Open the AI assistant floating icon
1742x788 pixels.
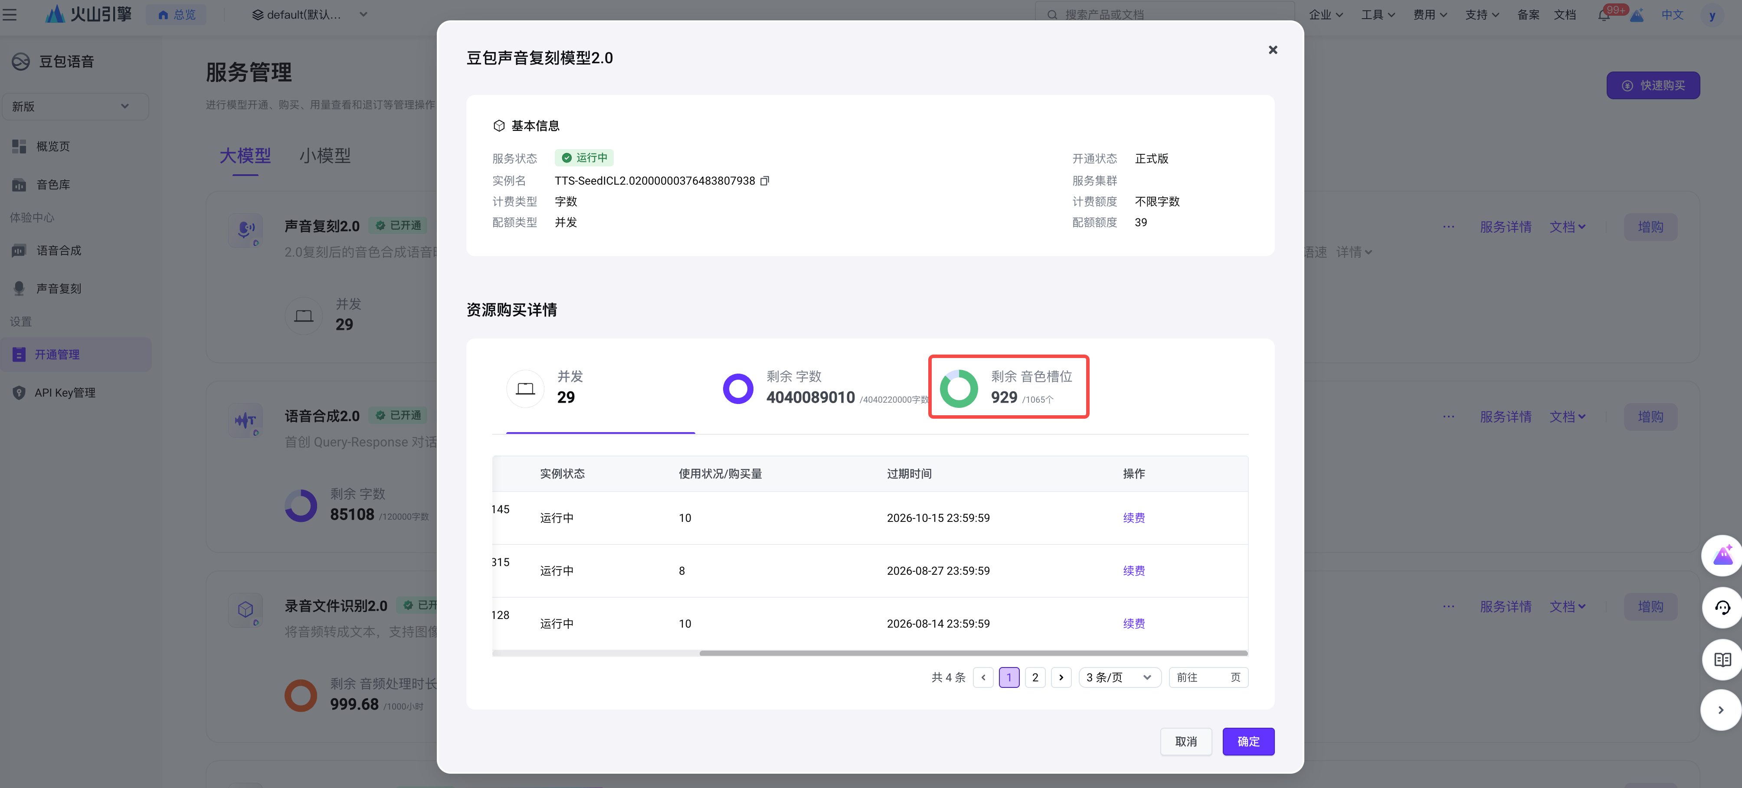click(1721, 556)
